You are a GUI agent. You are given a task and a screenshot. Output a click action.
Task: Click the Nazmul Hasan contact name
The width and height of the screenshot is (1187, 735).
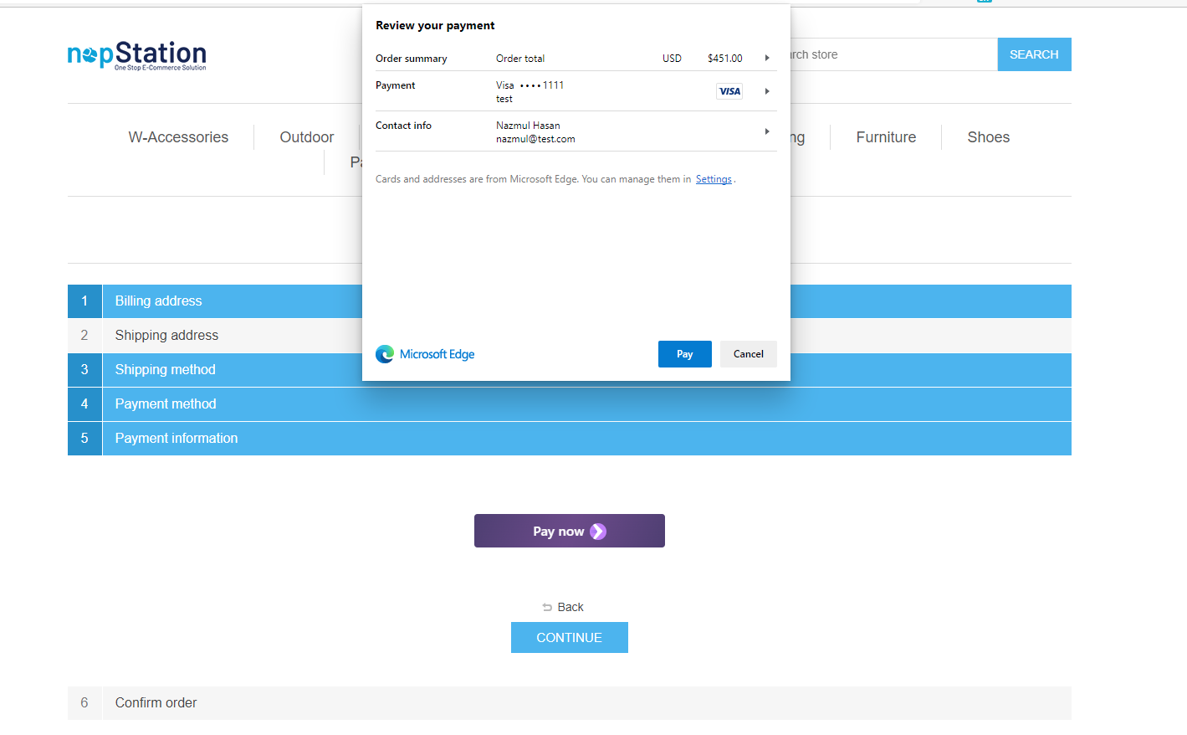528,126
